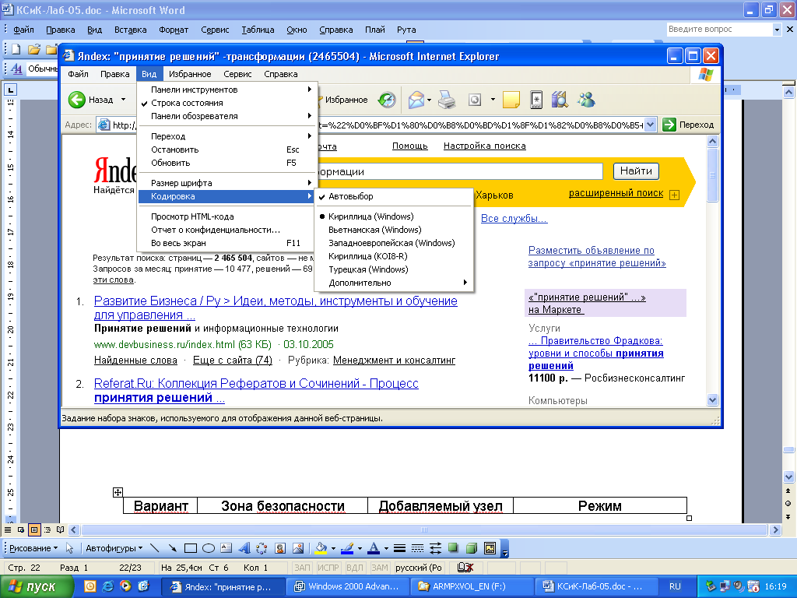Open IE's Избранное menu
Viewport: 797px width, 598px height.
[190, 74]
